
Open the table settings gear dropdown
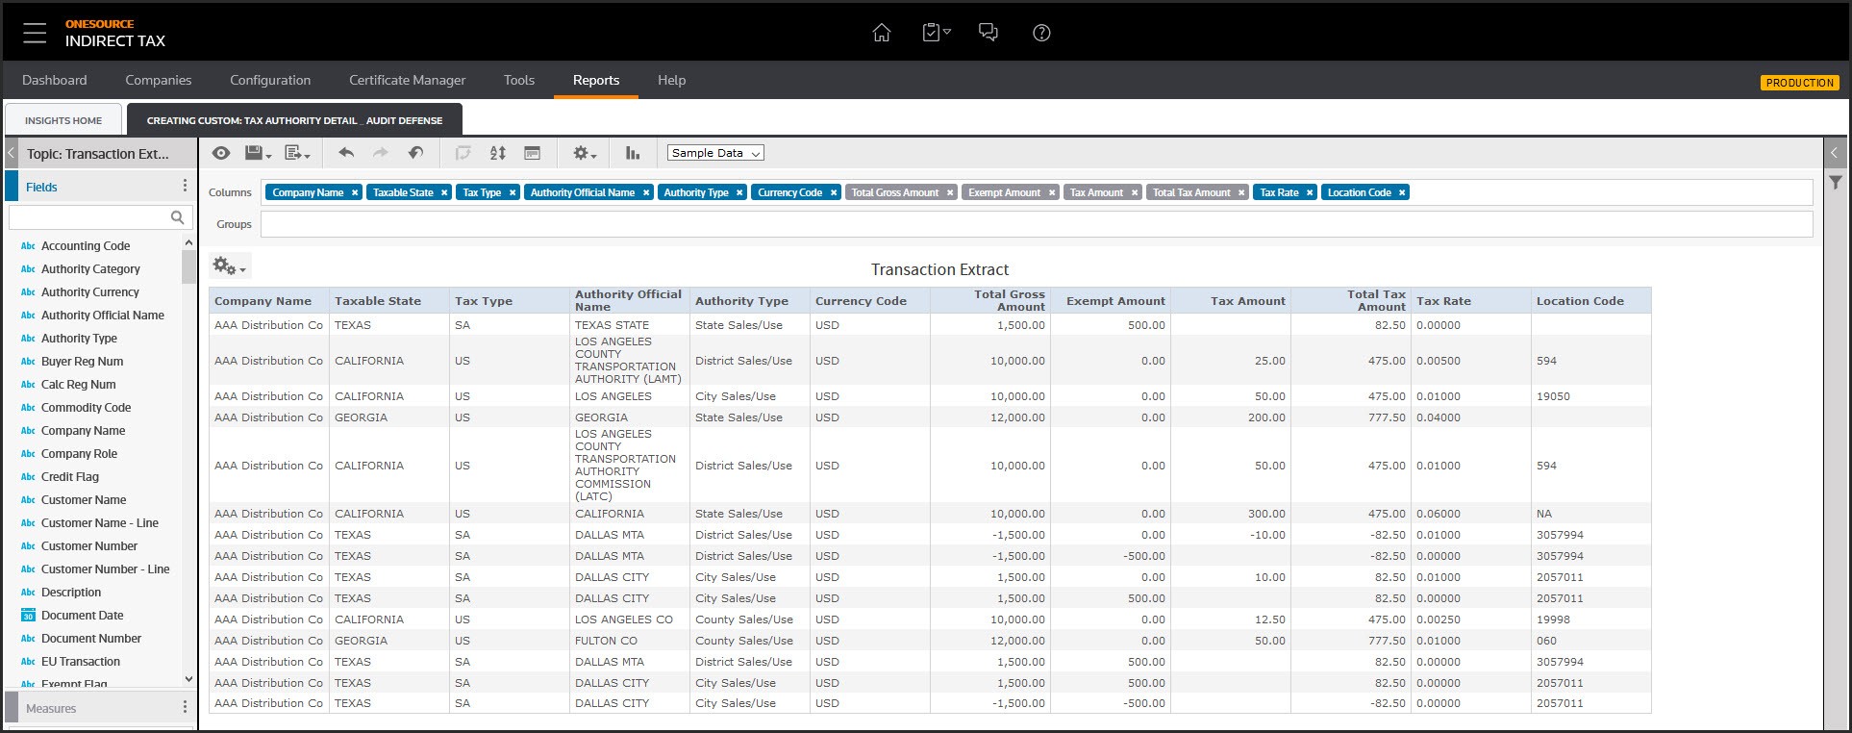[x=229, y=266]
